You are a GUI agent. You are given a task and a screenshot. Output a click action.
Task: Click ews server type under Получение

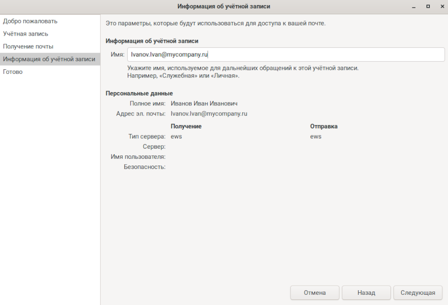tap(176, 136)
